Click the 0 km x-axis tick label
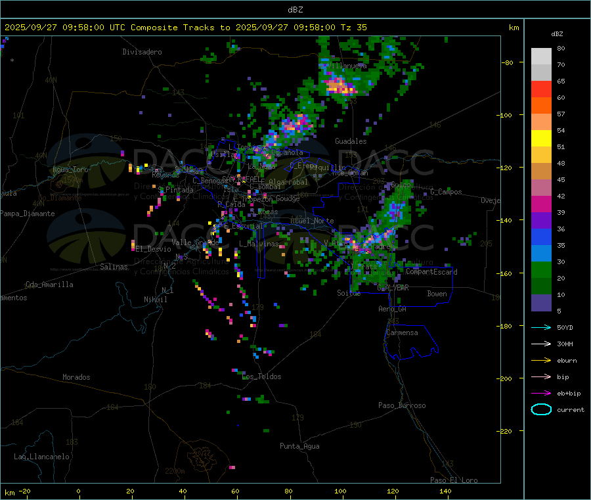 click(x=78, y=491)
